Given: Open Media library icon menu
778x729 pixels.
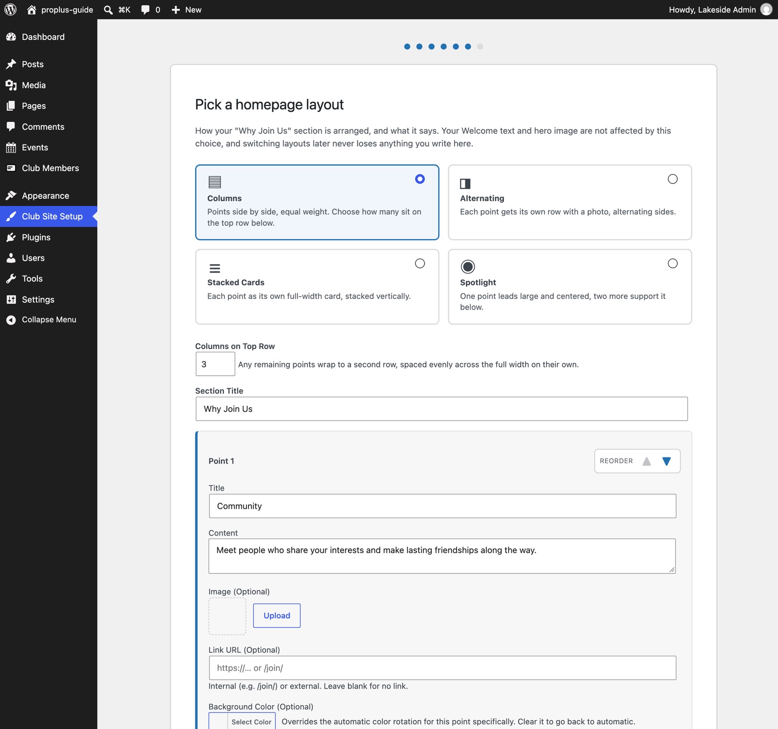Looking at the screenshot, I should point(11,85).
